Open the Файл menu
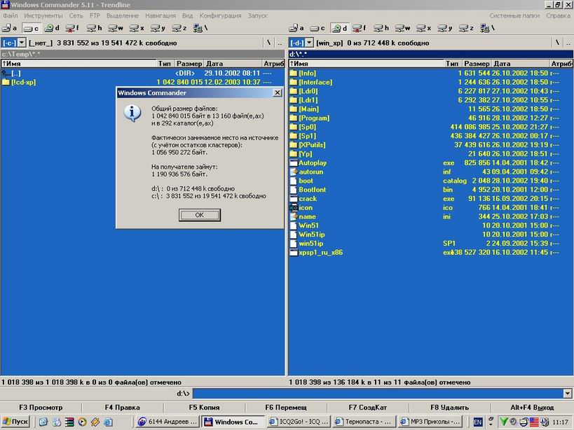The width and height of the screenshot is (574, 430). point(11,15)
